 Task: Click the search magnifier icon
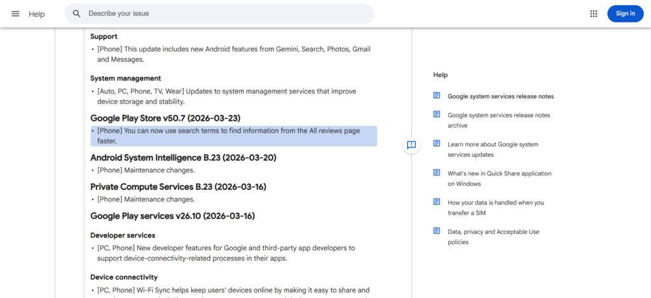coord(76,14)
